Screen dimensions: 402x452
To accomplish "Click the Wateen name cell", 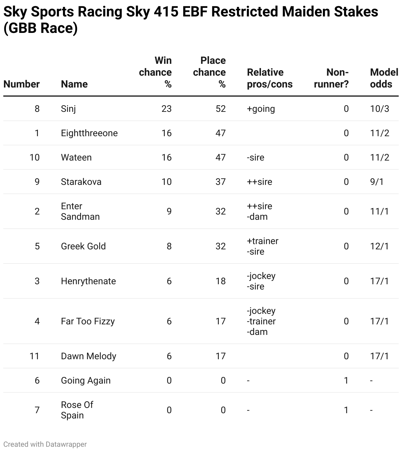I will [76, 157].
